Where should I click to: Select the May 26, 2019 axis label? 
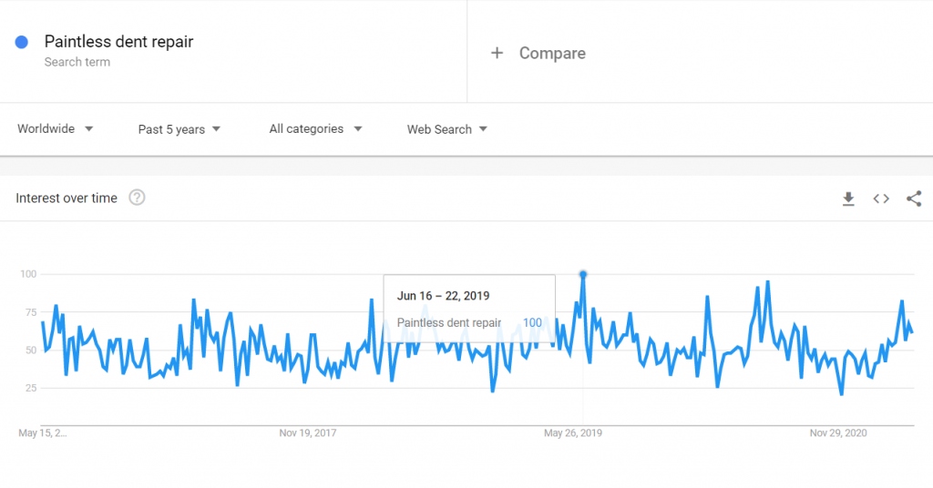tap(573, 432)
